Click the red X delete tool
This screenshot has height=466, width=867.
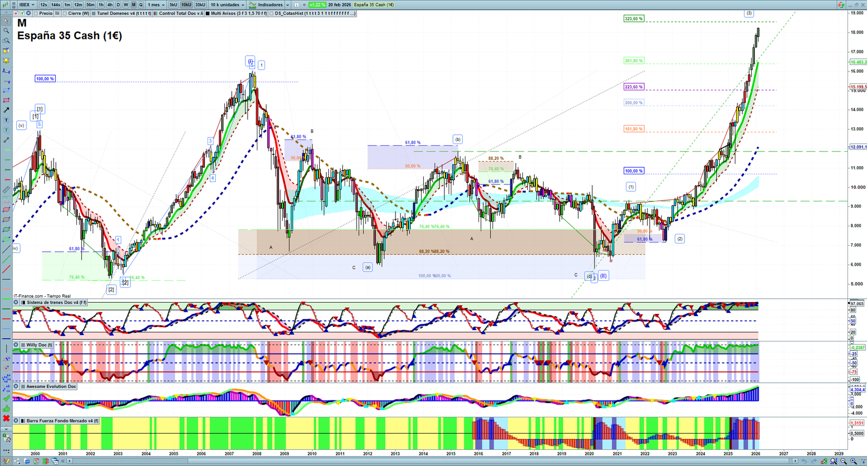pyautogui.click(x=6, y=418)
